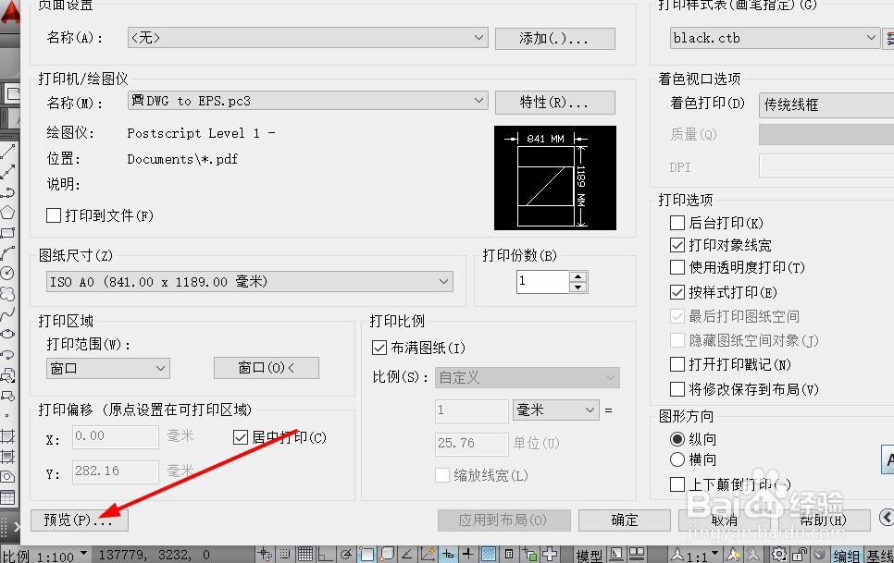894x563 pixels.
Task: Open the 打印范围 dropdown showing 窗口
Action: click(161, 368)
